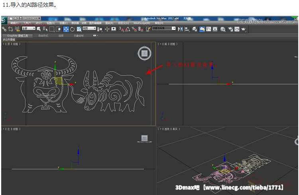Open the Edit Named Selection Sets icon

click(148, 29)
